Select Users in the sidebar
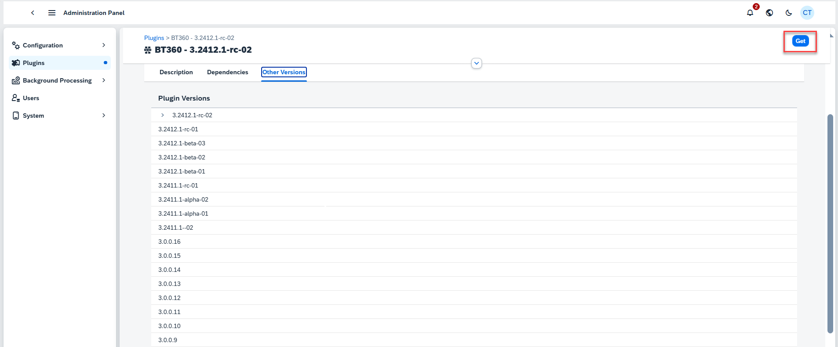The height and width of the screenshot is (347, 838). (60, 98)
